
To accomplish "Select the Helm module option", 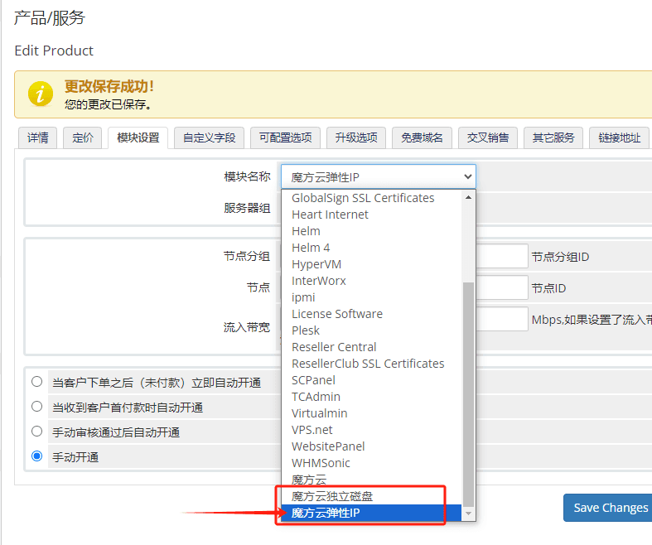I will pyautogui.click(x=372, y=231).
